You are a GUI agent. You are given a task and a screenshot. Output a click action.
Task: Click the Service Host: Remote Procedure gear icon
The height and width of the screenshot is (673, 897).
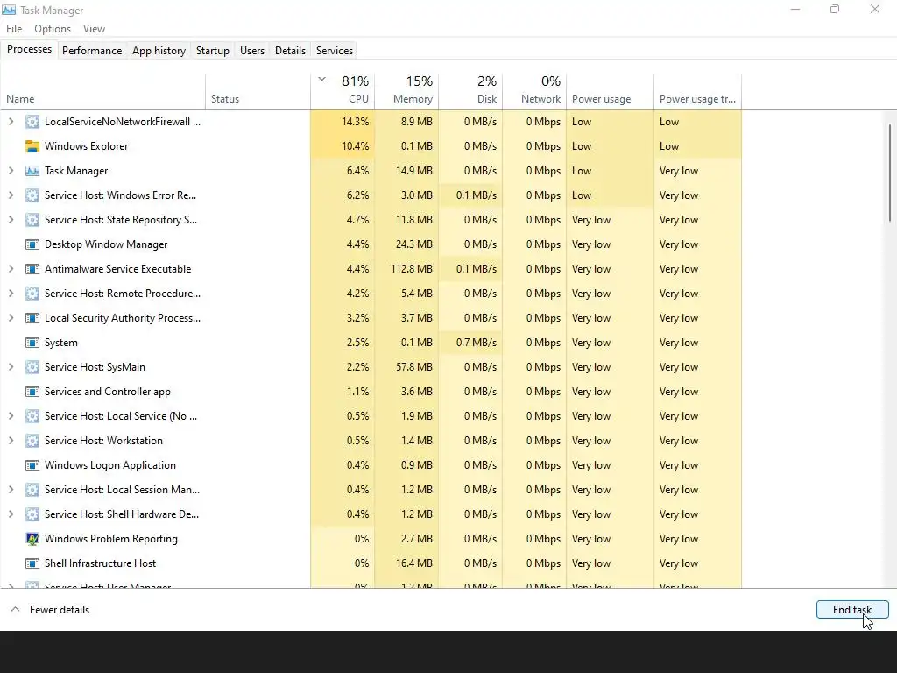(32, 294)
